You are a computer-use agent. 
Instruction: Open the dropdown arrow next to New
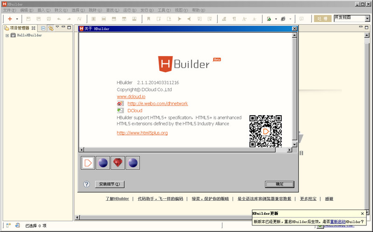(17, 19)
